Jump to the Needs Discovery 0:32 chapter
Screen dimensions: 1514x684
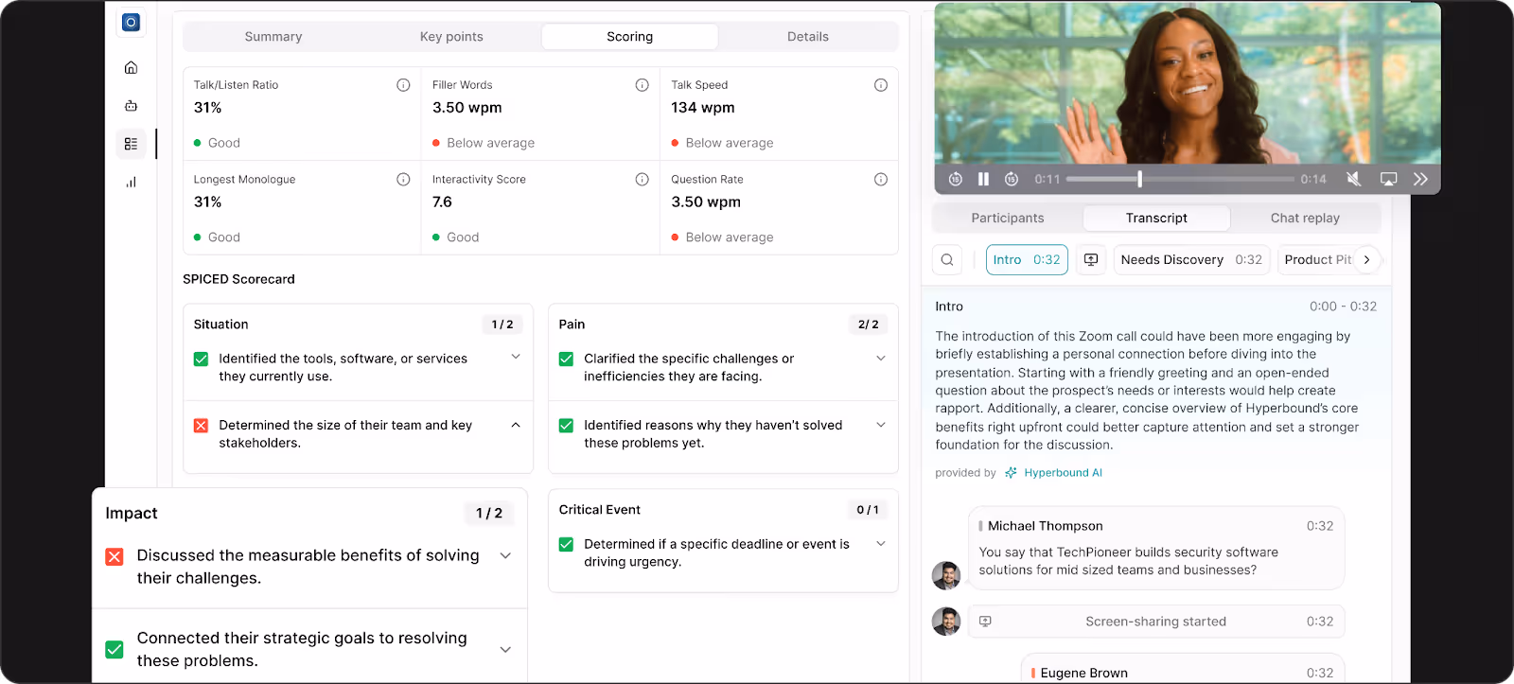(1191, 260)
